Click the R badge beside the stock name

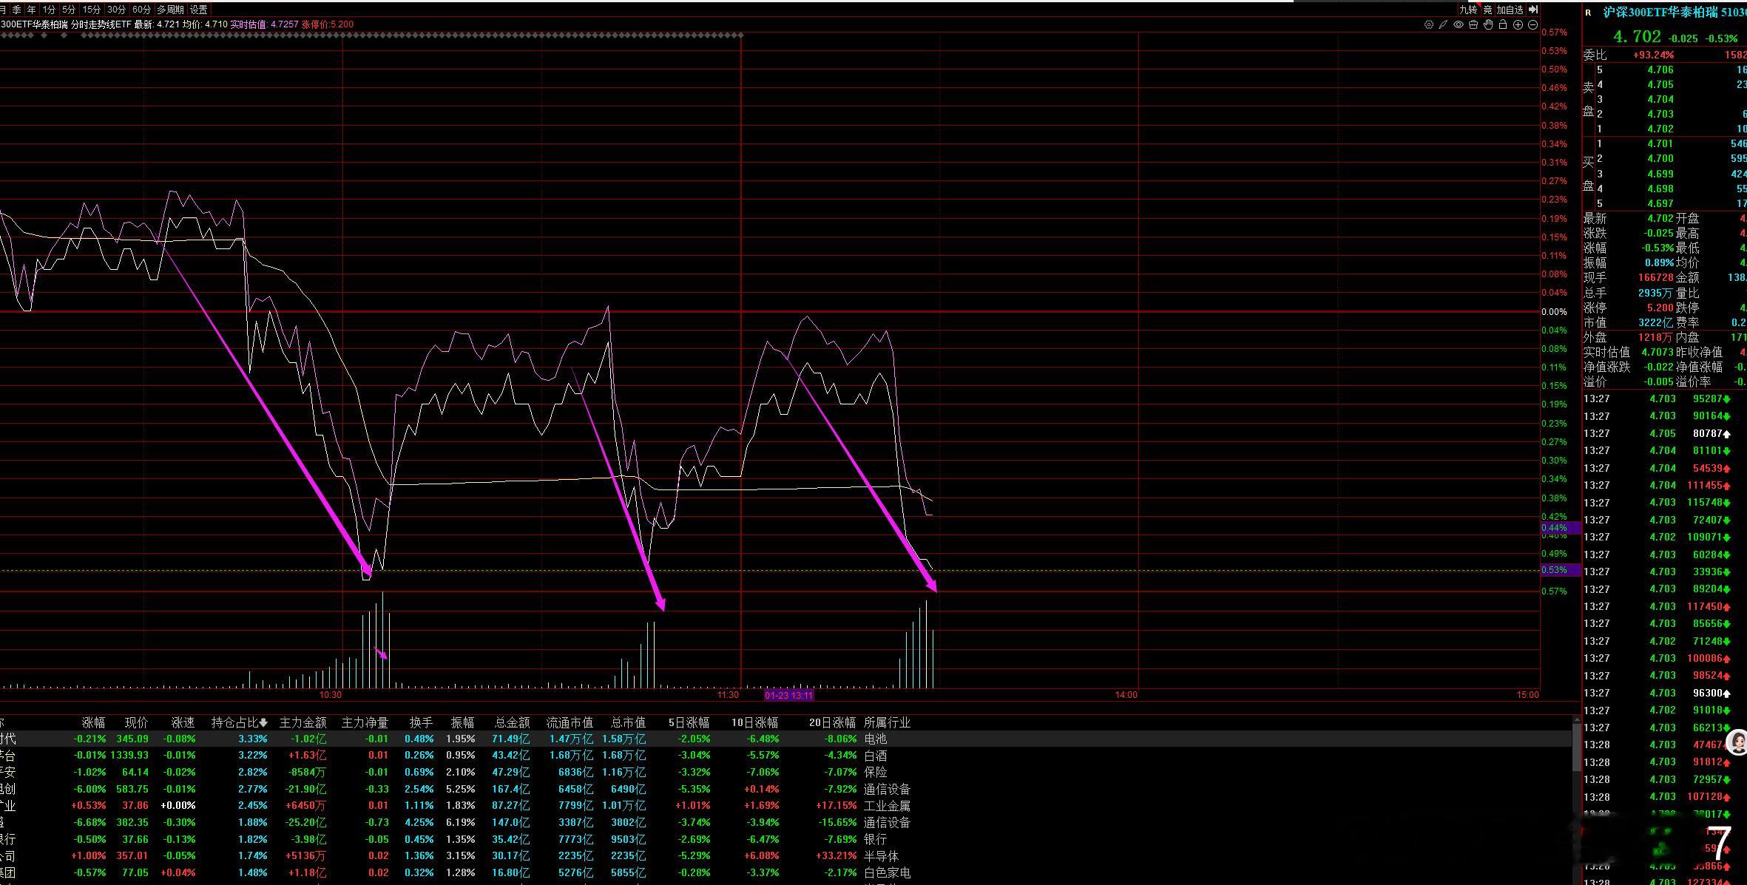1588,13
